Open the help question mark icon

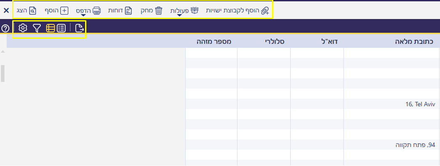tap(5, 28)
